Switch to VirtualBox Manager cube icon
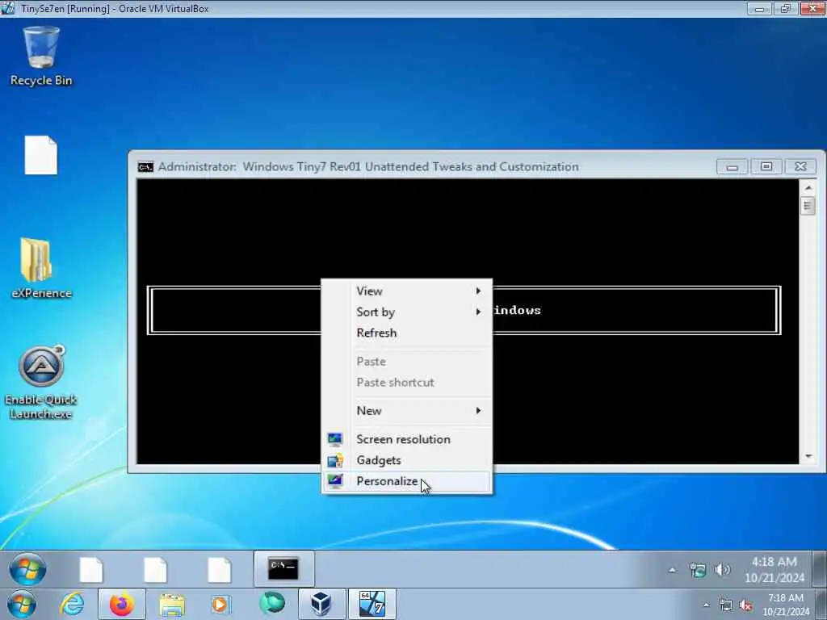The height and width of the screenshot is (620, 827). point(321,604)
